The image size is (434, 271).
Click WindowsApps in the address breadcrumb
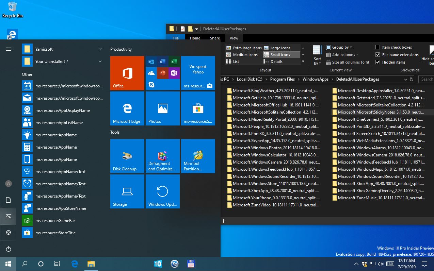315,79
